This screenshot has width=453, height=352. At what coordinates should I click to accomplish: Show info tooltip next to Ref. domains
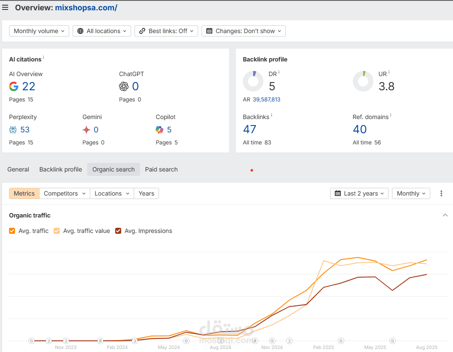[391, 115]
